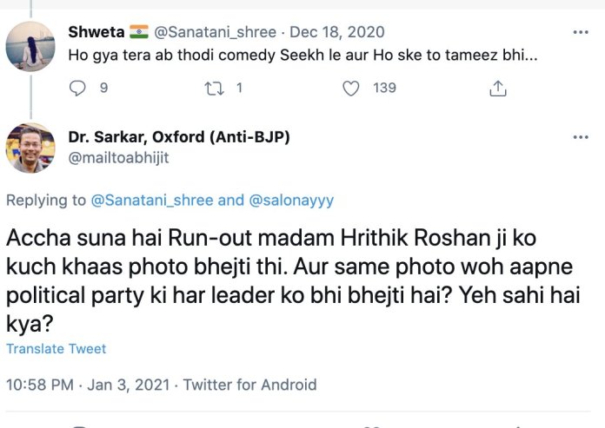
Task: Open Dr. Sarkar's profile picture
Action: coord(30,148)
